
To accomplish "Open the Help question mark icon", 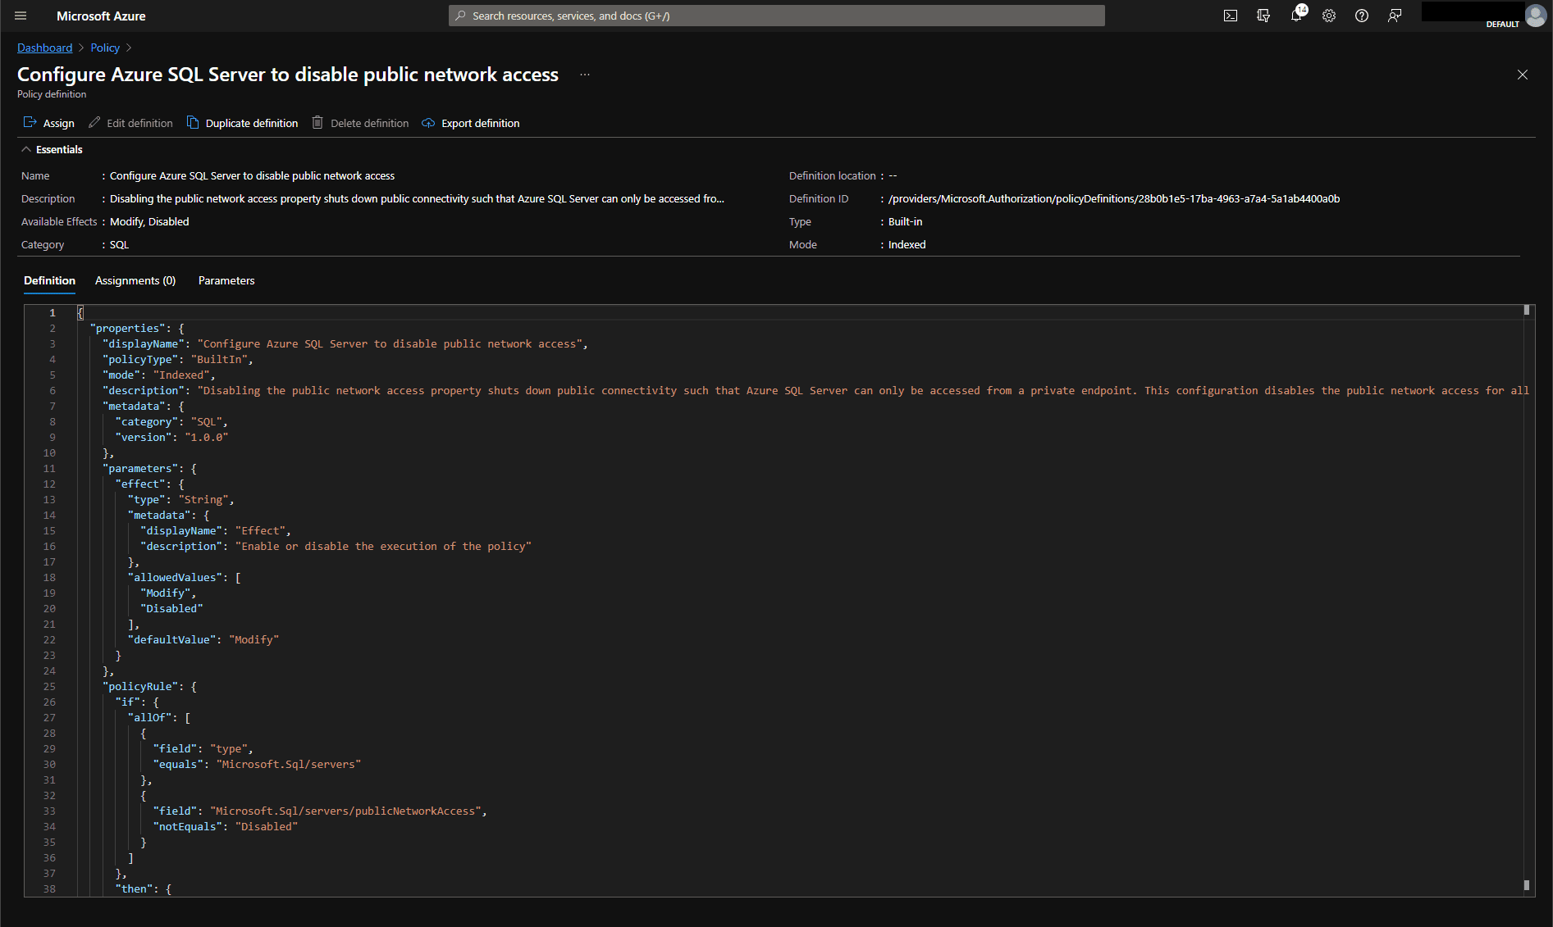I will [1362, 16].
